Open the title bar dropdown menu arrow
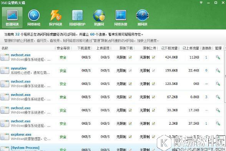The width and height of the screenshot is (226, 151). point(201,3)
